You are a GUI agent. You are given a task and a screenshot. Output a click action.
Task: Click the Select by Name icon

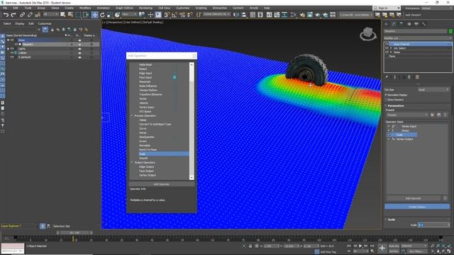click(x=70, y=15)
